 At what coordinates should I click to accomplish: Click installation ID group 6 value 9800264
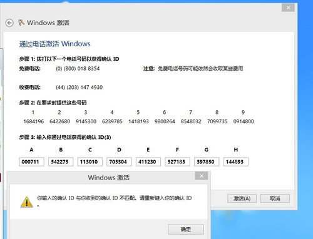click(x=165, y=121)
